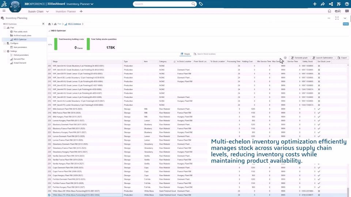Toggle Set Stock Level for Lemon-Hungary Plant RM
The image size is (351, 197).
319,121
